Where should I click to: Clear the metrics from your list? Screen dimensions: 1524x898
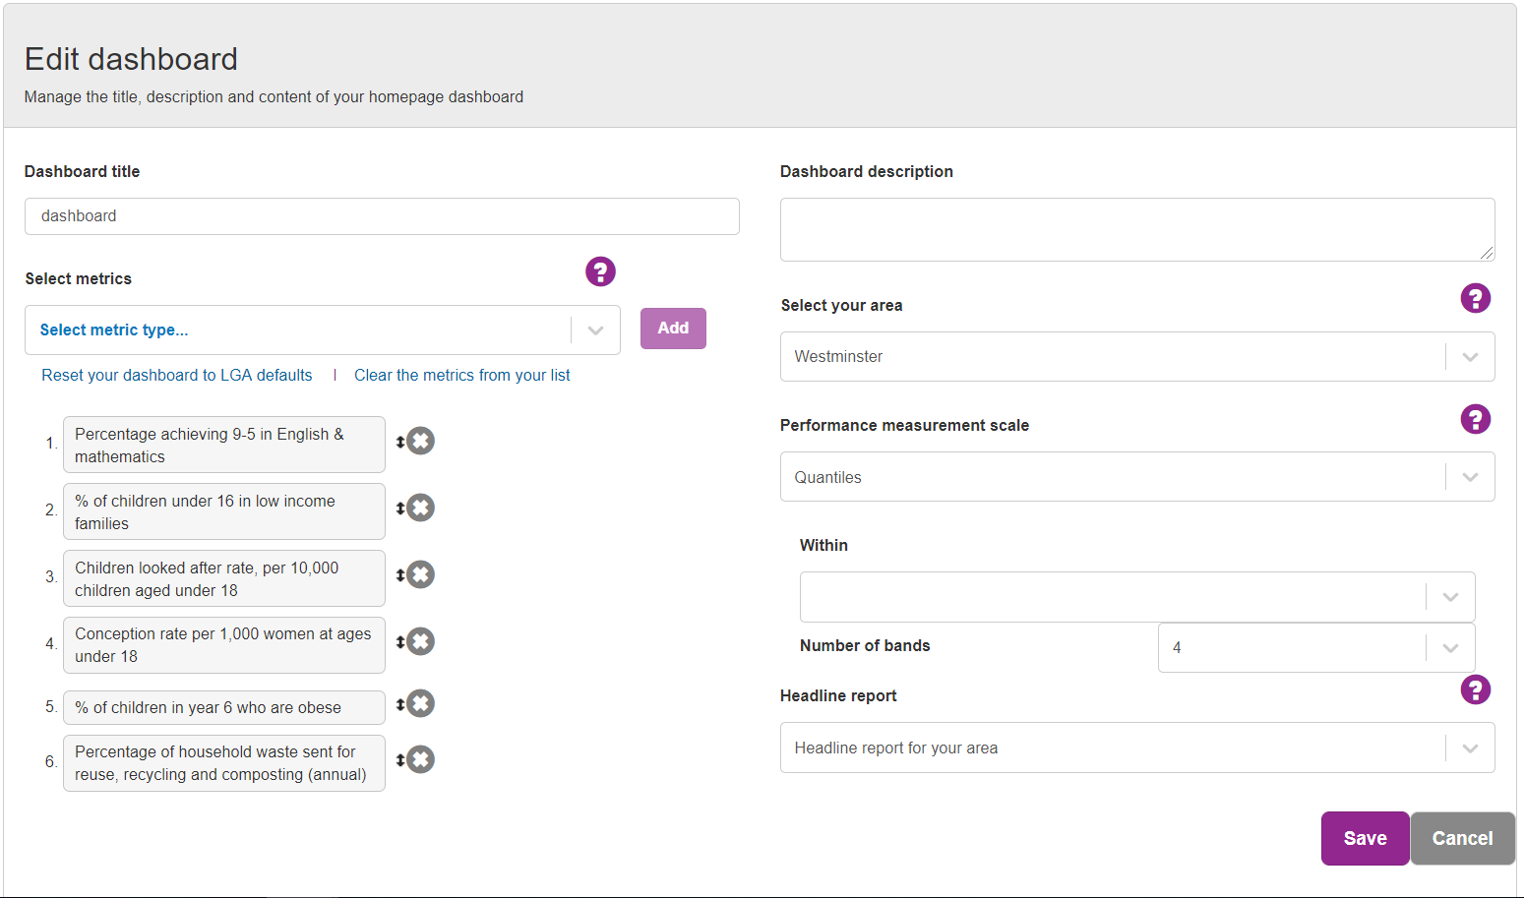point(462,376)
